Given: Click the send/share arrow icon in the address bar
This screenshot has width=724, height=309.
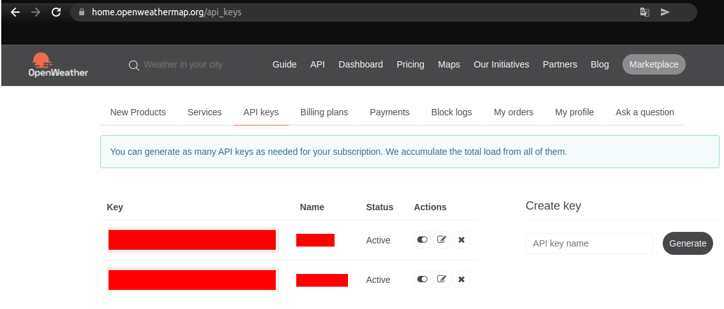Looking at the screenshot, I should pyautogui.click(x=665, y=13).
